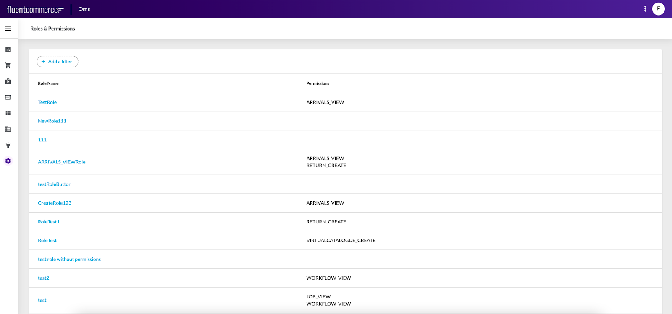Click the test role without permissions link

69,260
